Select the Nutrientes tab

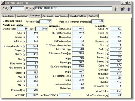pos(35,16)
